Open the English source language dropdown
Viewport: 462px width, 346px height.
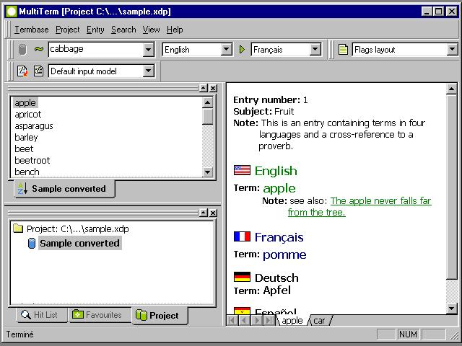(226, 50)
